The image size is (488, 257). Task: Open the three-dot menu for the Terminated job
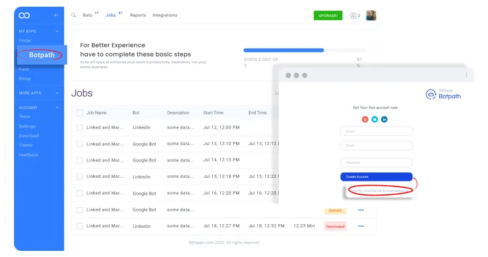pyautogui.click(x=361, y=226)
